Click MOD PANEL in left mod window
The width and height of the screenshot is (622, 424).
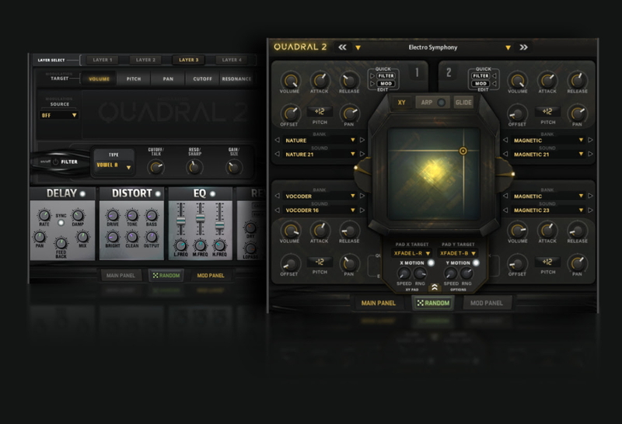pos(211,276)
